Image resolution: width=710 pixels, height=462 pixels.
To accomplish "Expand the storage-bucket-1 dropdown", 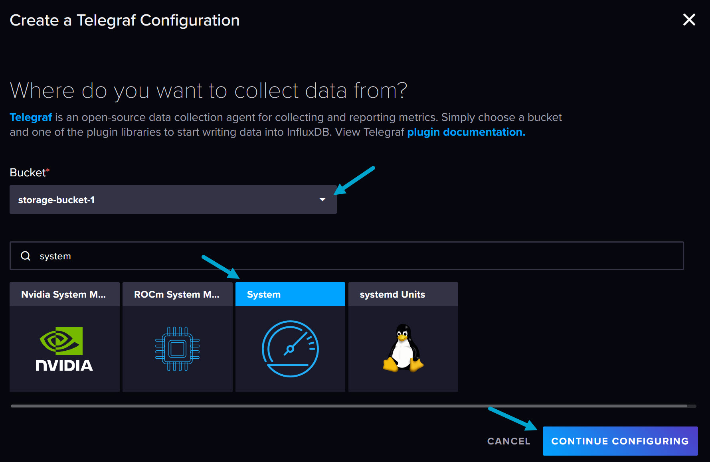I will (173, 199).
